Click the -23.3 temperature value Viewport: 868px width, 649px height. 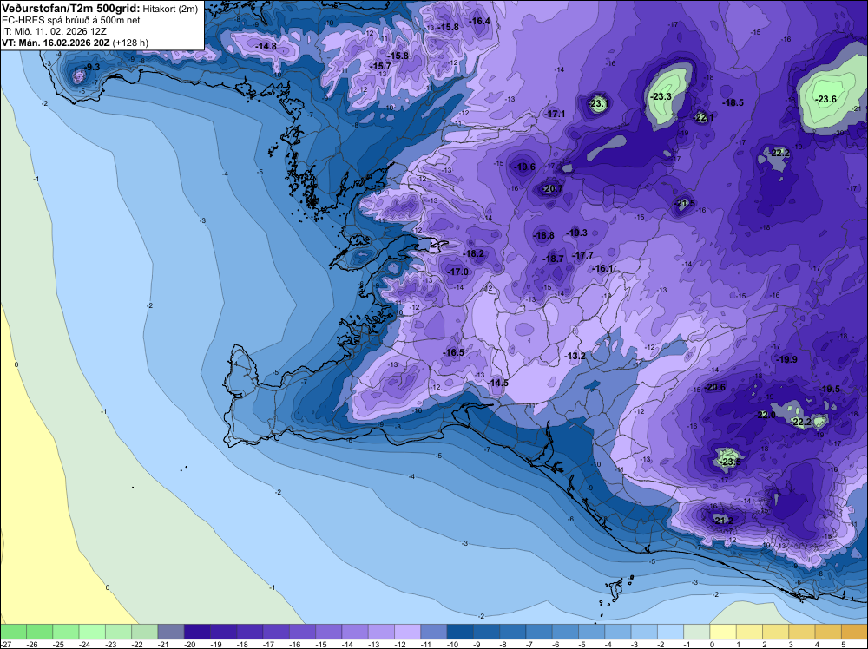[661, 96]
